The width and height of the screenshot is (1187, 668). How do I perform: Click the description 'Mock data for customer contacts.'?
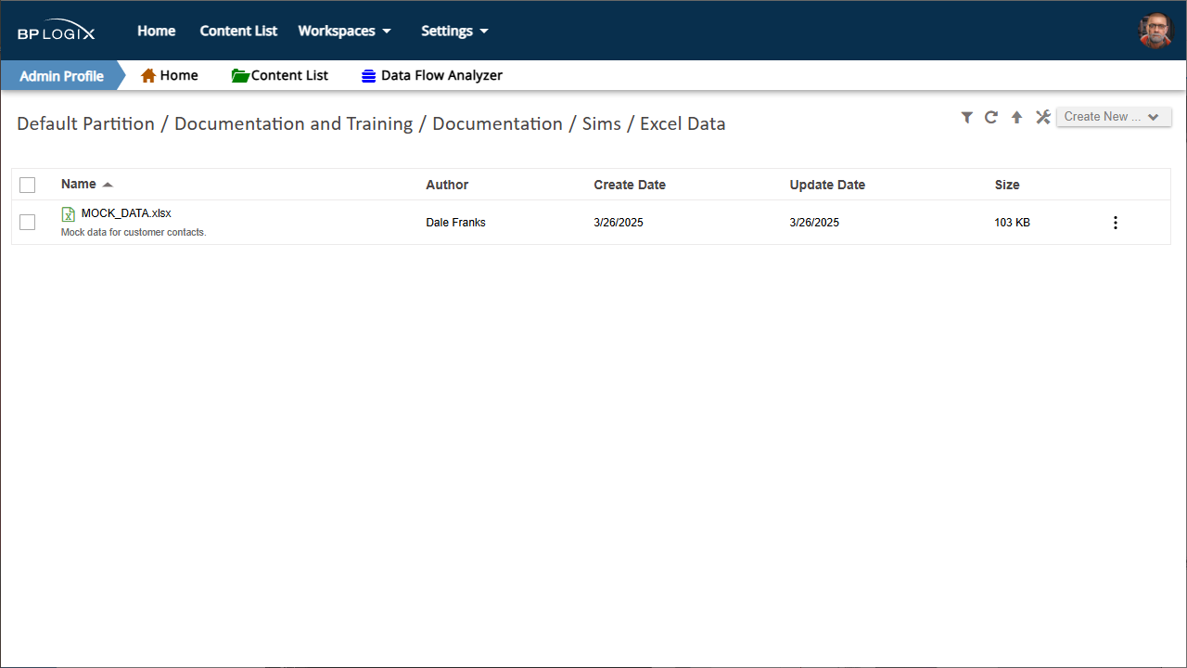click(x=134, y=232)
